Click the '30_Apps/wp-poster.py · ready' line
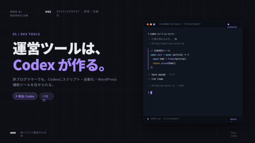This screenshot has height=143, width=255. [x=166, y=86]
